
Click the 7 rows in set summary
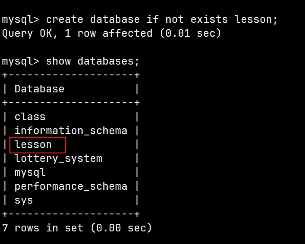[77, 228]
